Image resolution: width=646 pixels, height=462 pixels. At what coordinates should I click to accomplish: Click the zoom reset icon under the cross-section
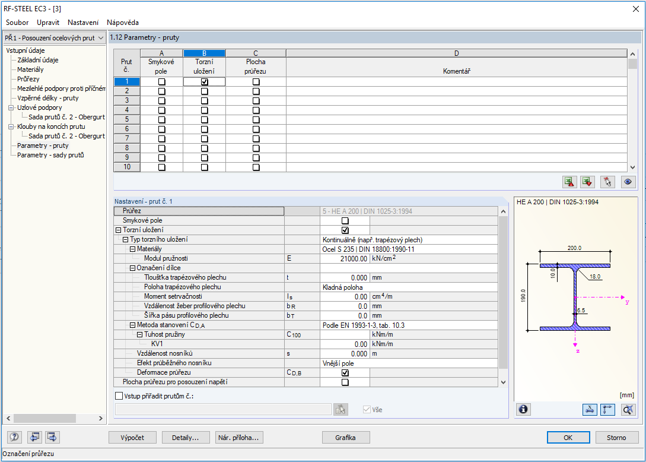628,409
